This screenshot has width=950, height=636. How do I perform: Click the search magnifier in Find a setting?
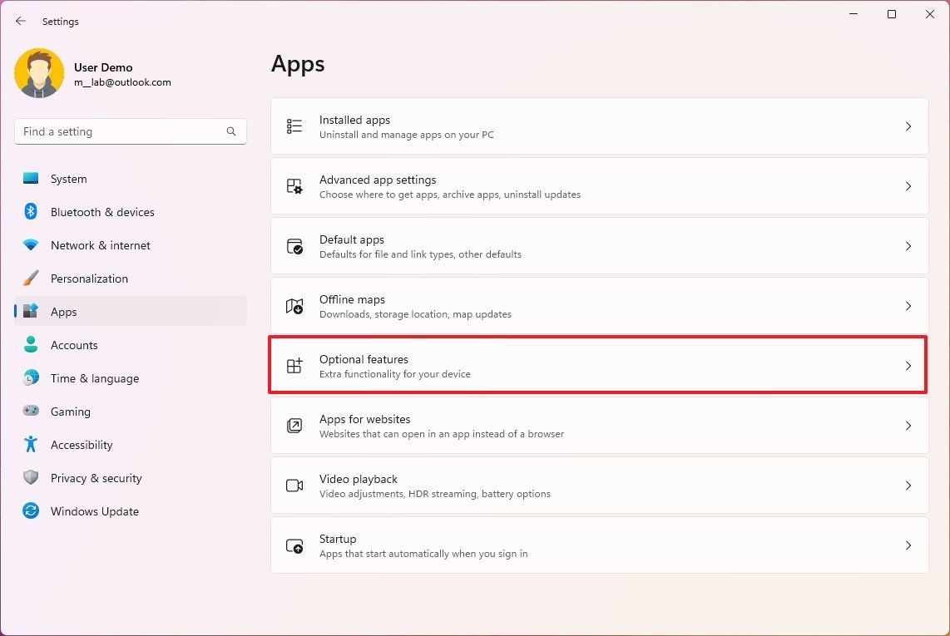click(x=230, y=131)
